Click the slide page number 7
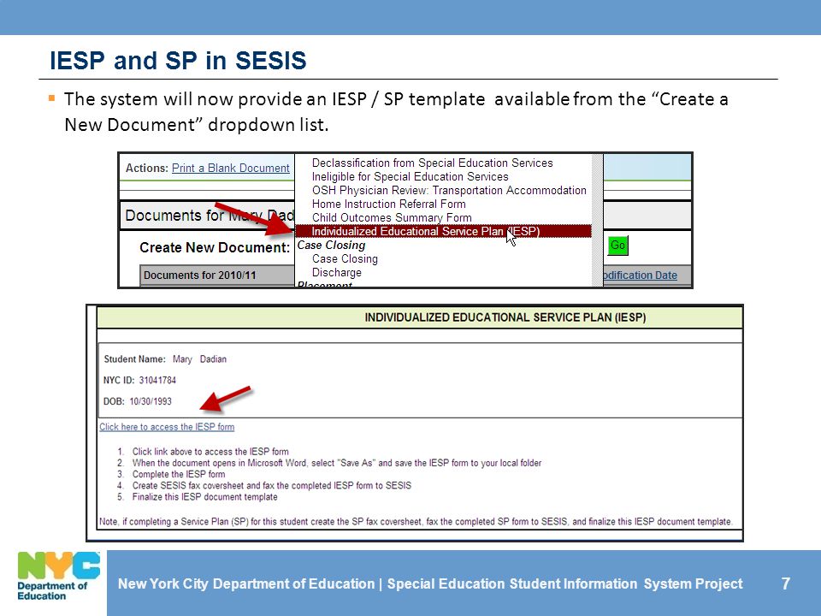 pos(785,583)
